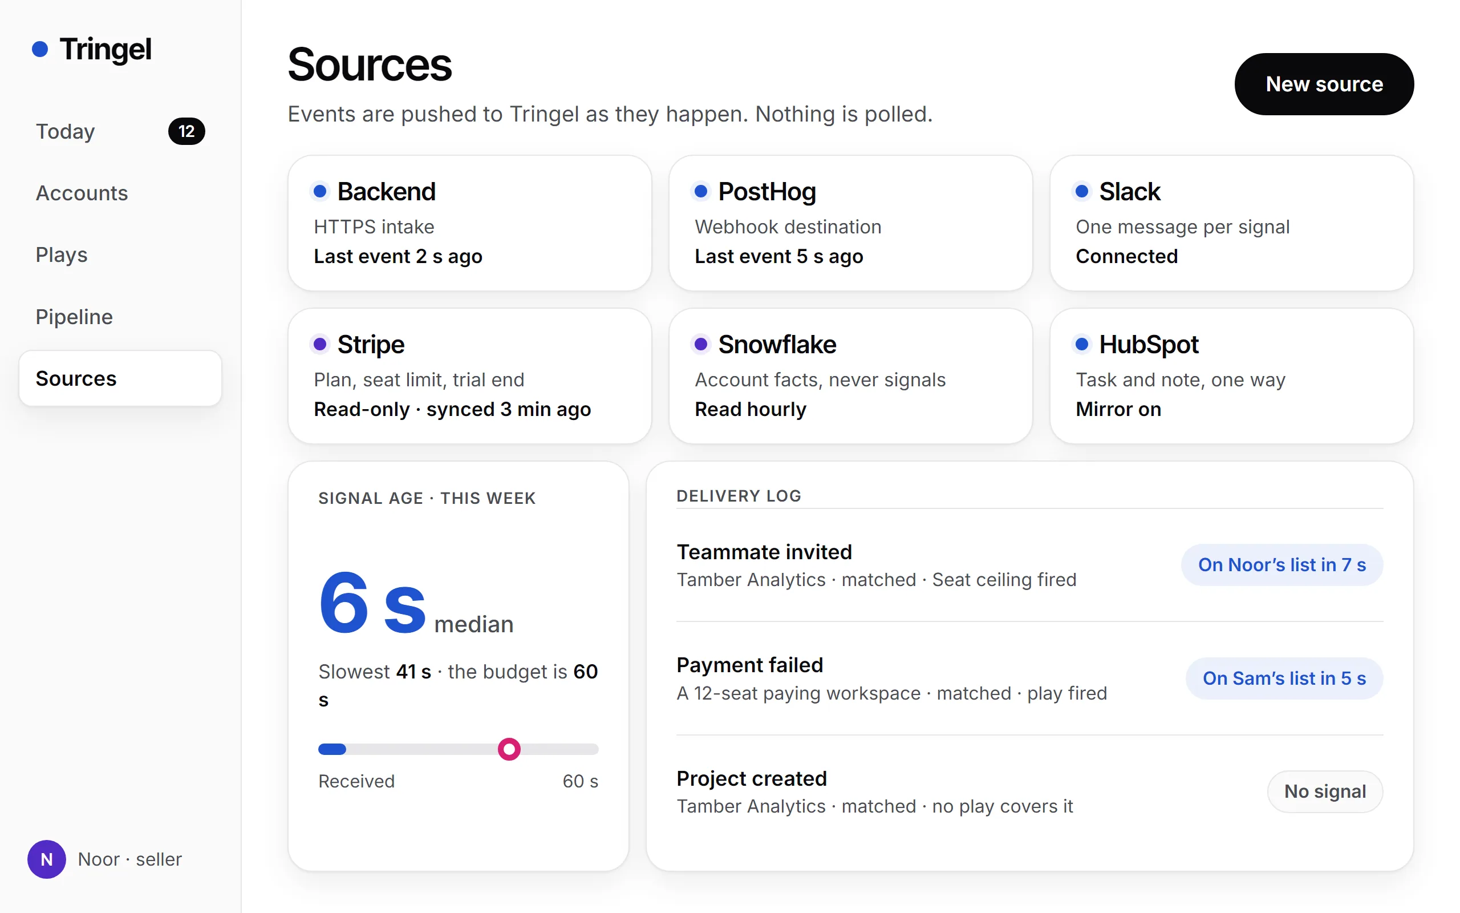
Task: Click the '6 s' median value
Action: tap(372, 604)
